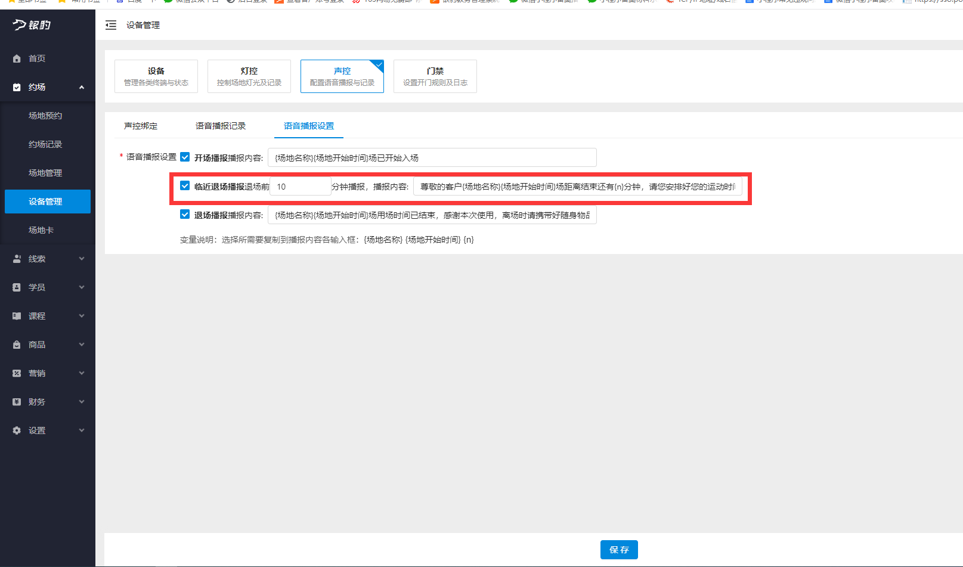Click the 学员 module icon
Image resolution: width=963 pixels, height=567 pixels.
[x=17, y=287]
